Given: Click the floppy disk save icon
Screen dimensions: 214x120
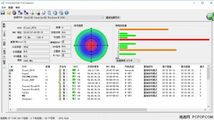Looking at the screenshot, I should click(3, 13).
